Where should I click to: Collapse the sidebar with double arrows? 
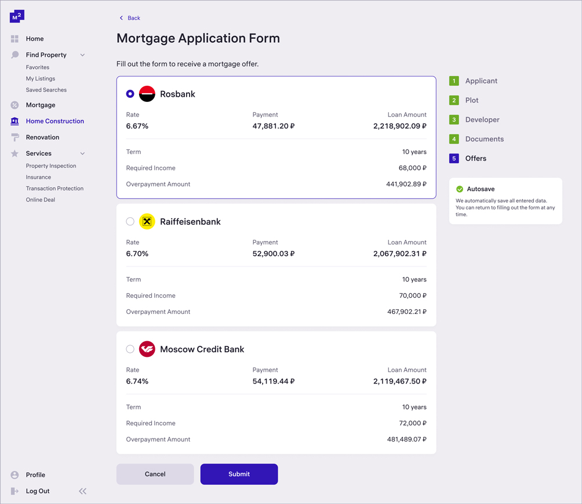click(x=82, y=491)
